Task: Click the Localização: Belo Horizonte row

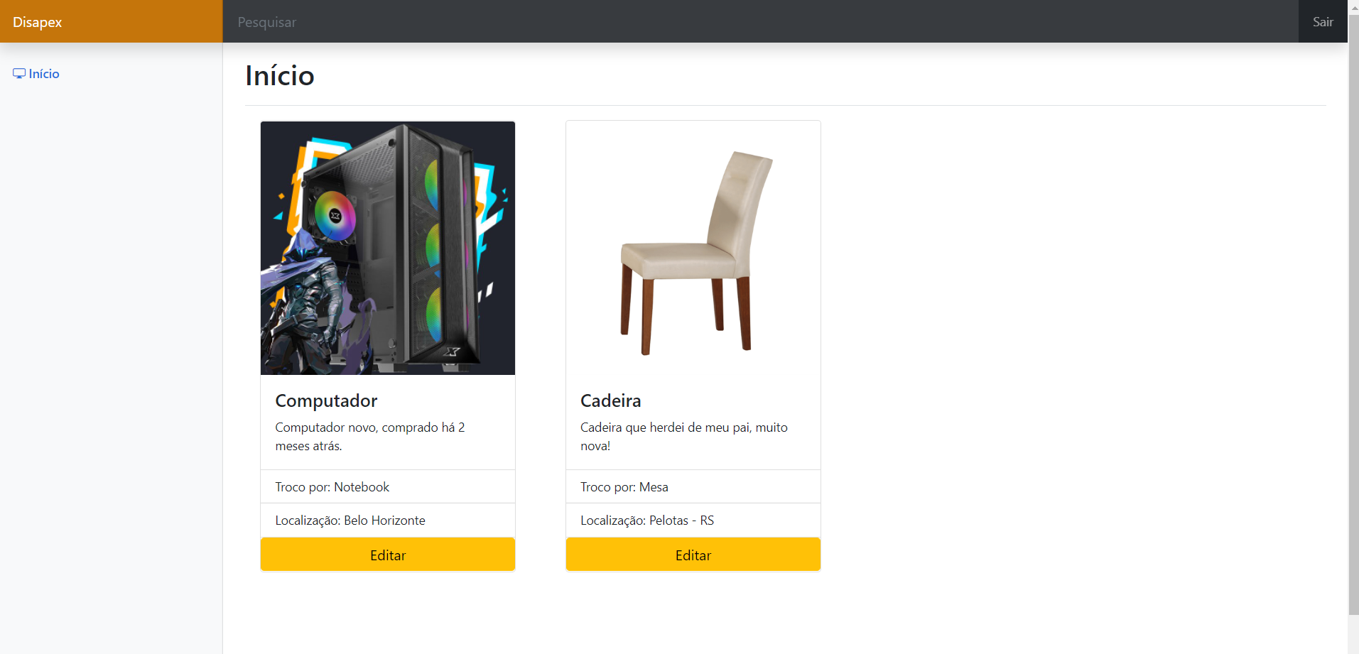Action: [x=388, y=520]
